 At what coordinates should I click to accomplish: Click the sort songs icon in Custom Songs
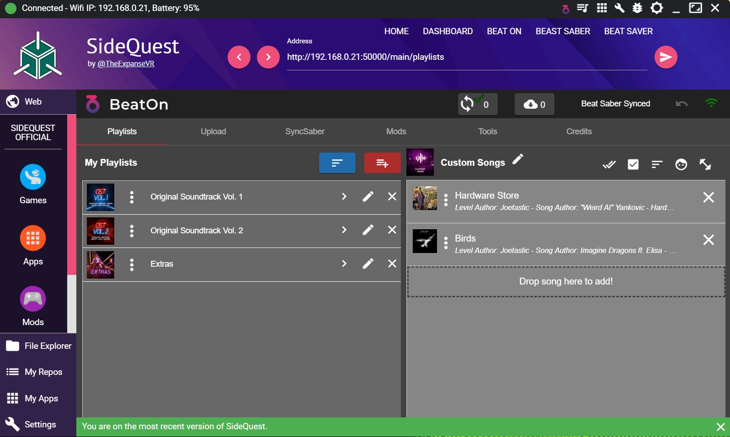tap(657, 164)
